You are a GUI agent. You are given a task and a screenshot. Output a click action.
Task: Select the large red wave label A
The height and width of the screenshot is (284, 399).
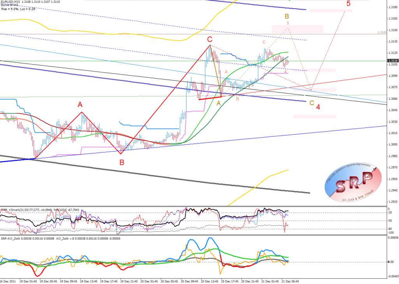click(80, 104)
